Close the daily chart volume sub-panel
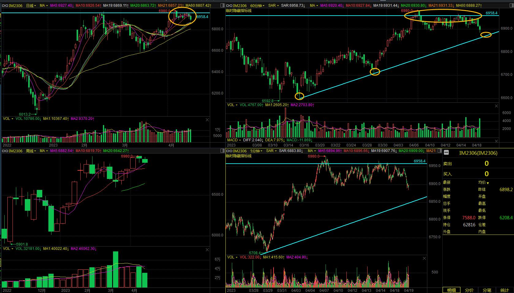 tap(207, 120)
